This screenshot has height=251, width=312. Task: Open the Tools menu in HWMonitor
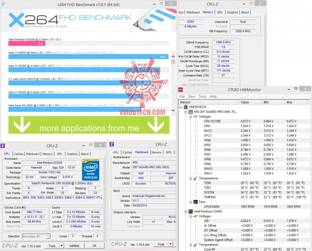[202, 96]
